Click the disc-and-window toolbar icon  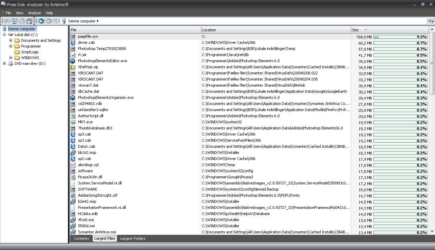(30, 21)
